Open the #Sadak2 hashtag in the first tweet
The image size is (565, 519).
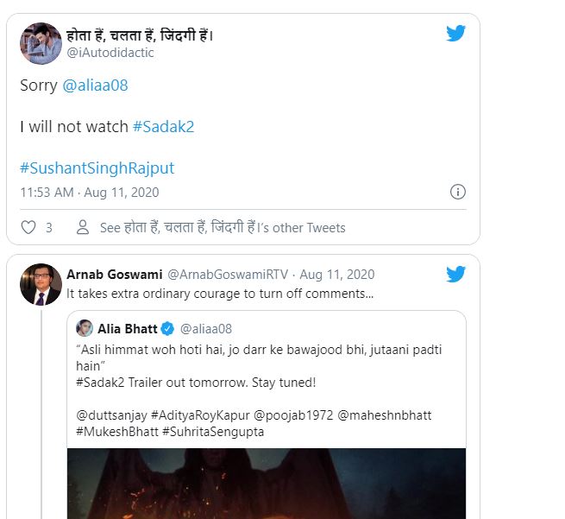click(x=164, y=127)
